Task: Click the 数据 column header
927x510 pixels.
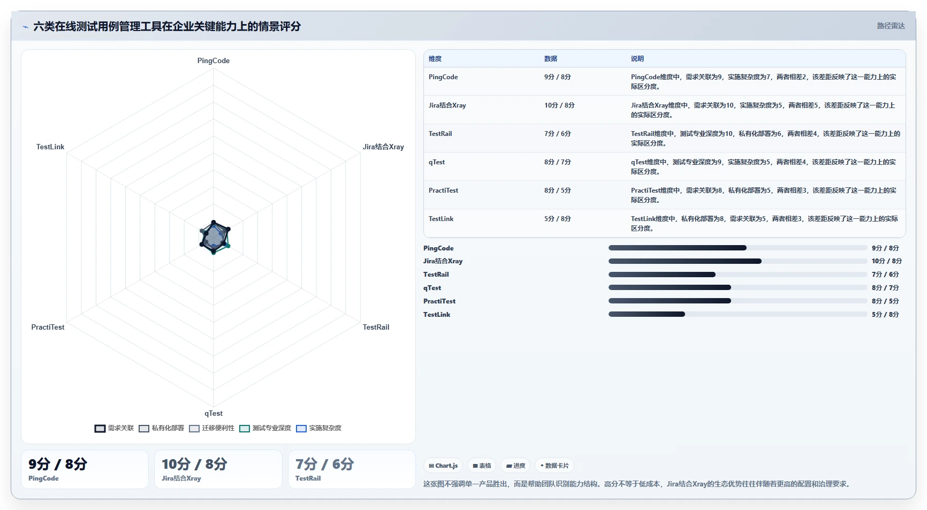Action: tap(551, 59)
